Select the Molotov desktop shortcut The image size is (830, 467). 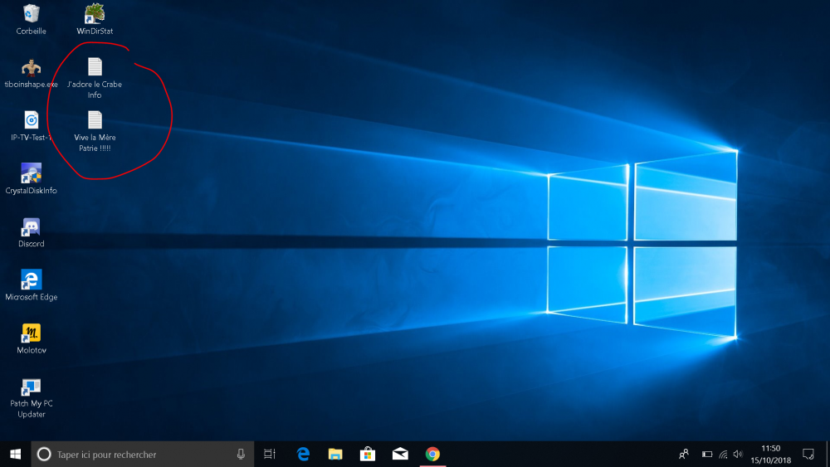coord(31,333)
